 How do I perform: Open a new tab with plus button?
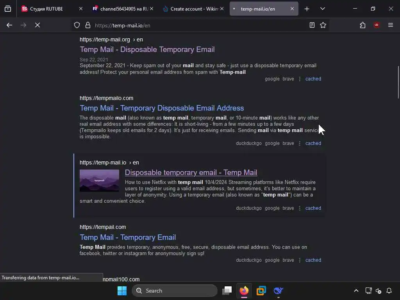click(307, 9)
